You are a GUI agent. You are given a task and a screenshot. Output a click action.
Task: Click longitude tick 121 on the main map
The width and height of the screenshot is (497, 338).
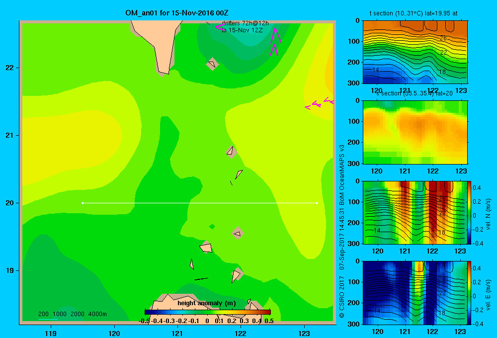[177, 333]
